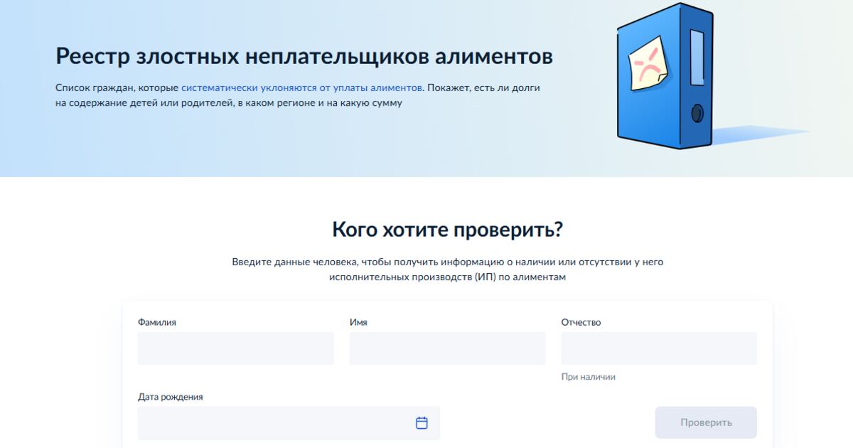Click the Реестр злостных неплательщиков алиментов heading

tap(304, 56)
